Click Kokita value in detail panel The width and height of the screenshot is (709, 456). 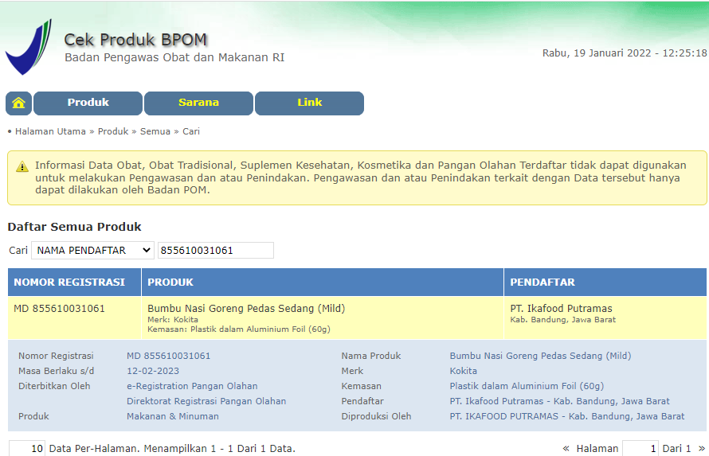click(463, 371)
